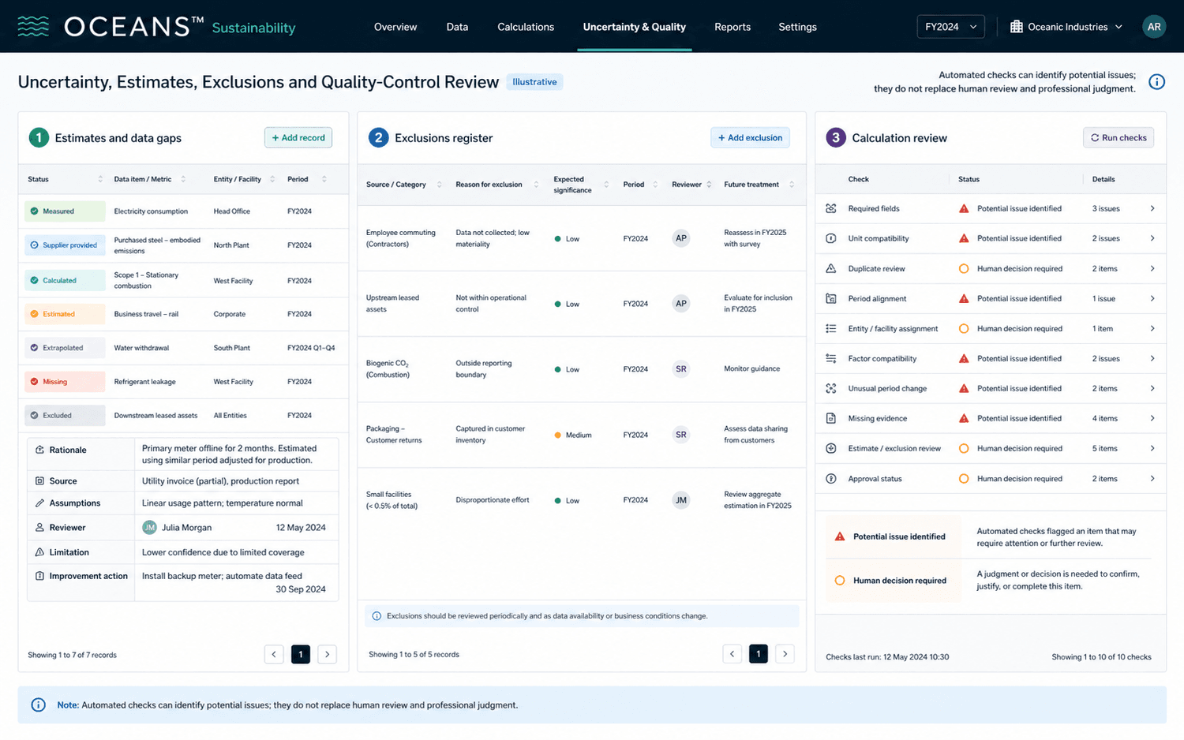Click the Improvement action icon

tap(39, 576)
